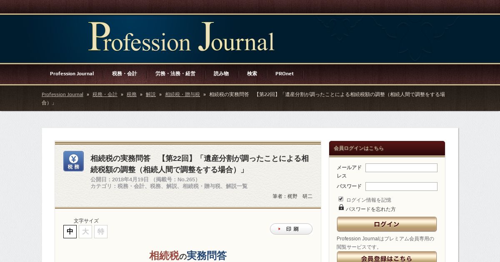This screenshot has height=262, width=500.
Task: Click the 印刷 print button
Action: click(291, 229)
